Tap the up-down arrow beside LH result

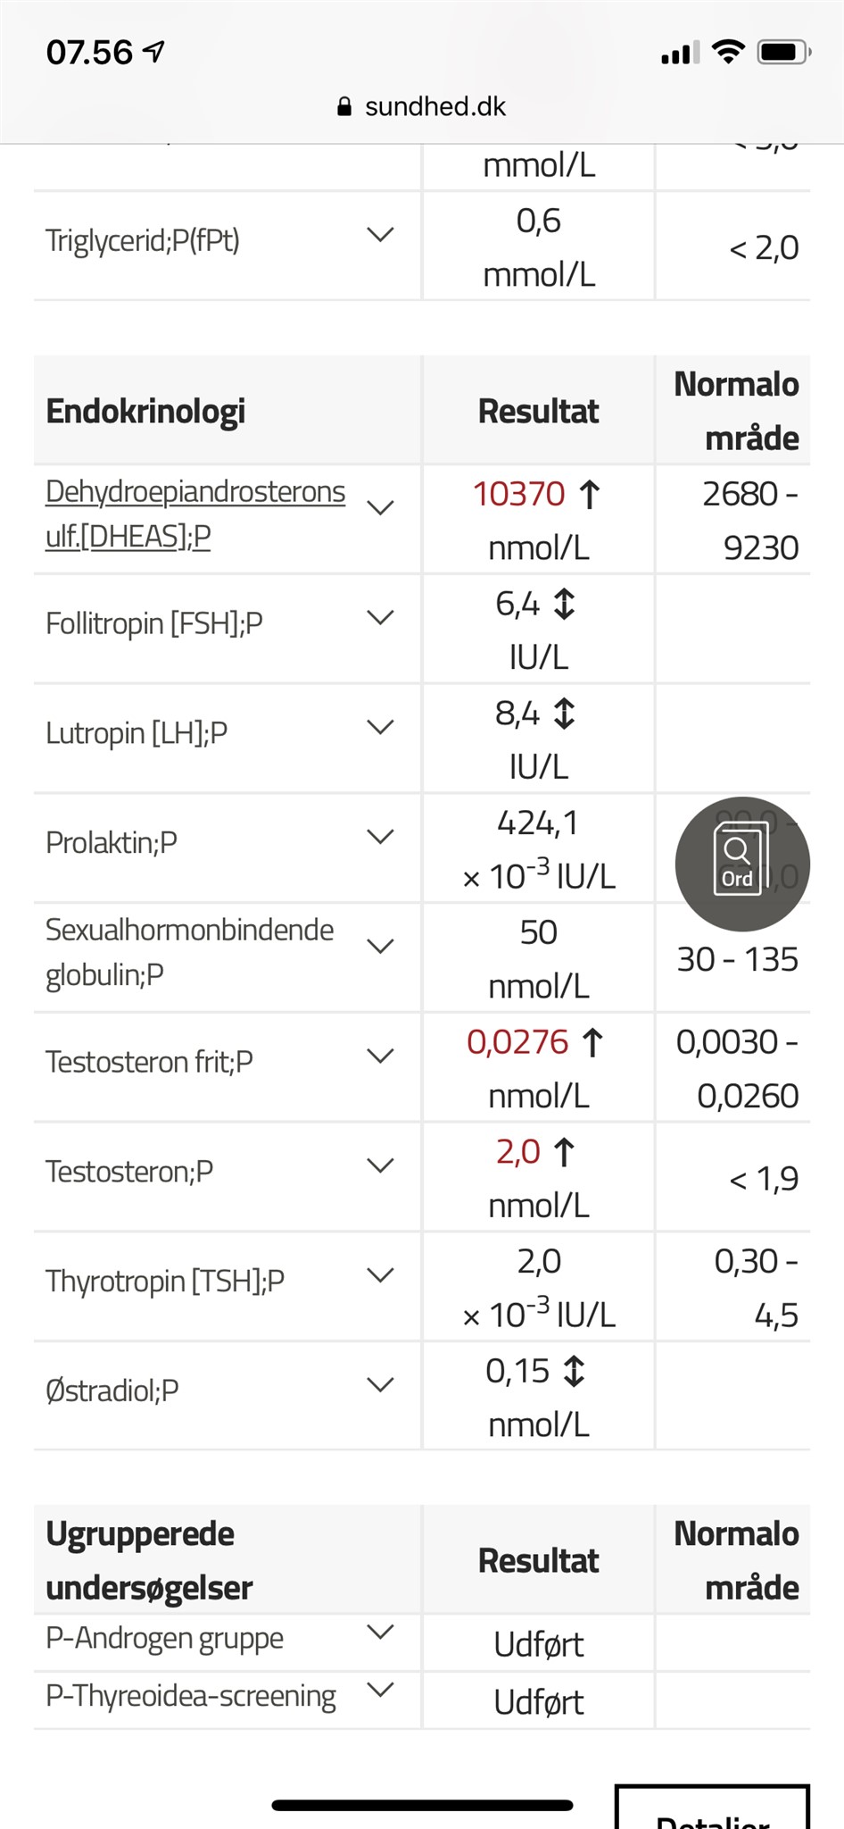[564, 714]
